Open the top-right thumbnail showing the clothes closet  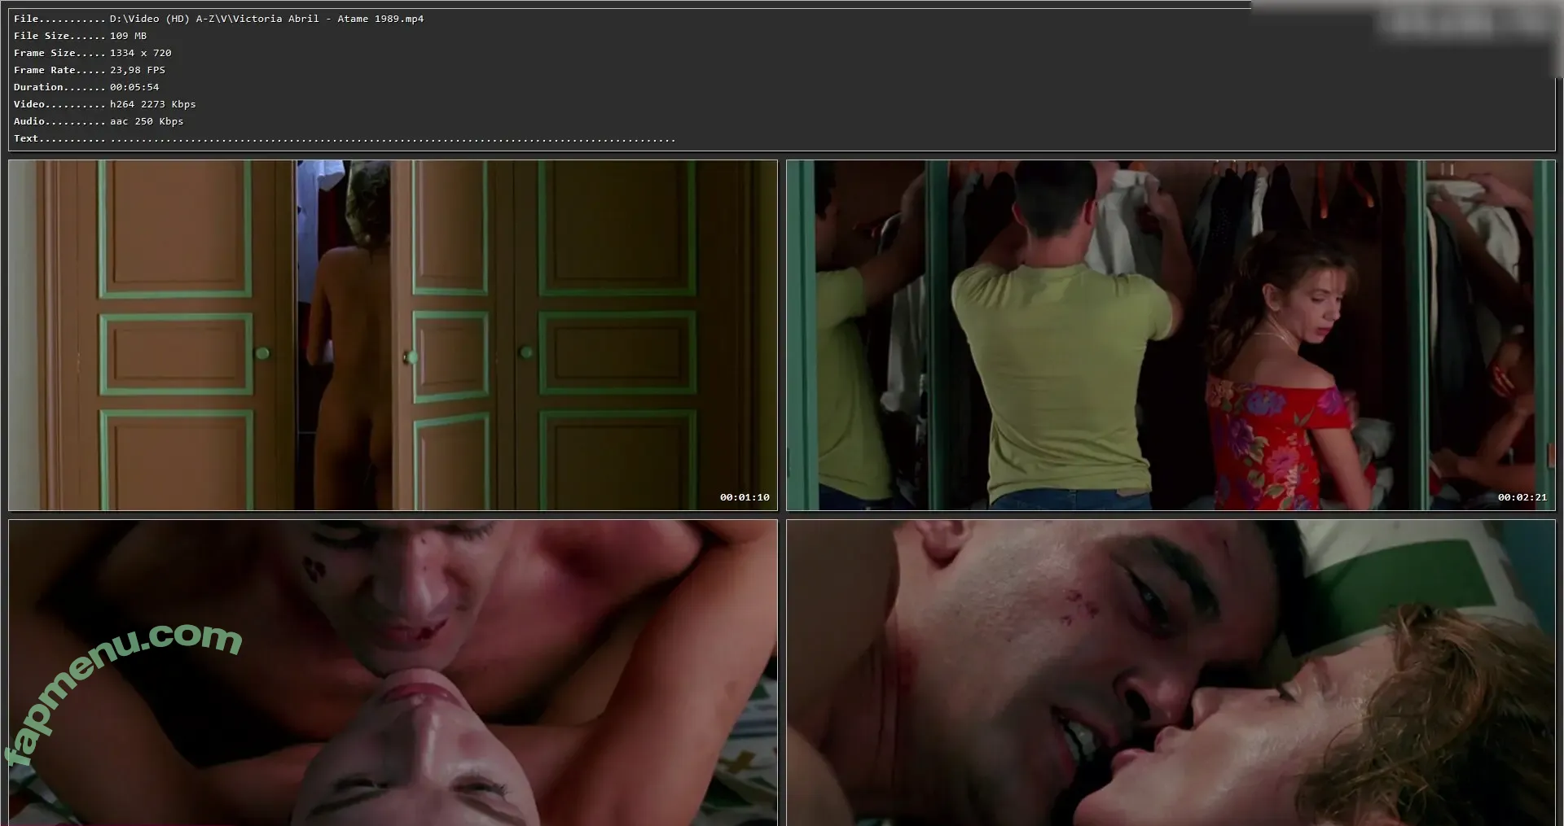pyautogui.click(x=1170, y=334)
